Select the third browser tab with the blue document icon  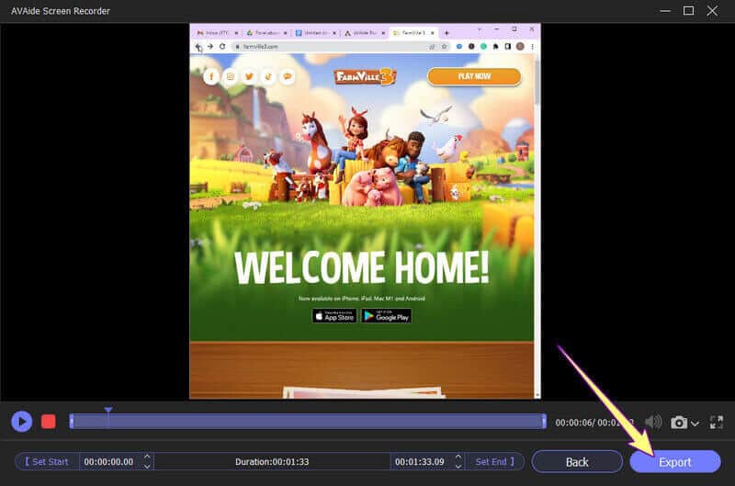coord(315,33)
